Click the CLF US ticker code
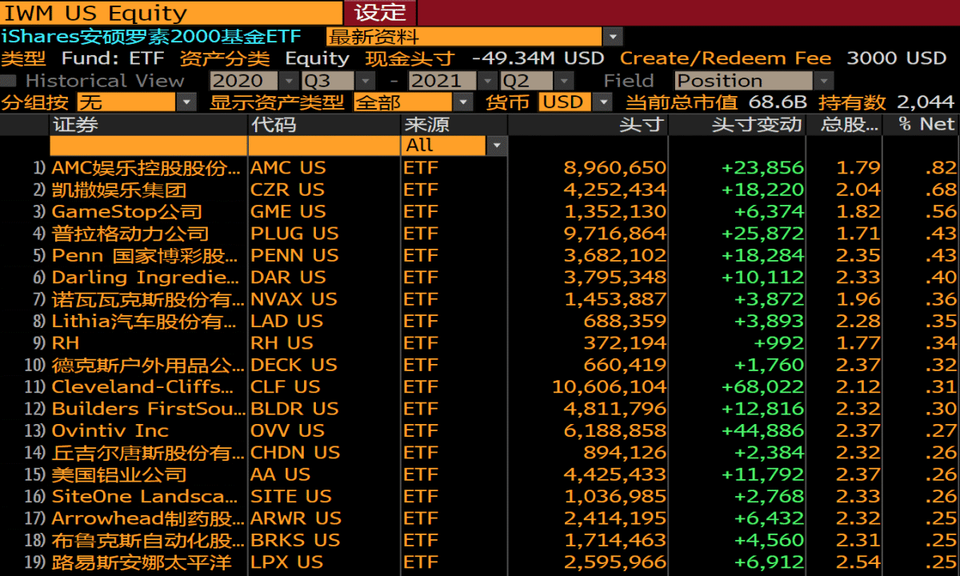 click(286, 386)
